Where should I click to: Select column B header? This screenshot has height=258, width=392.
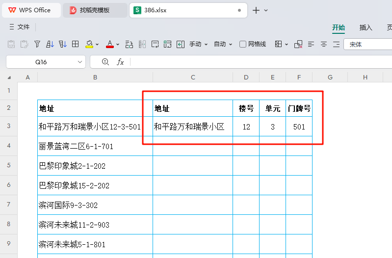95,77
